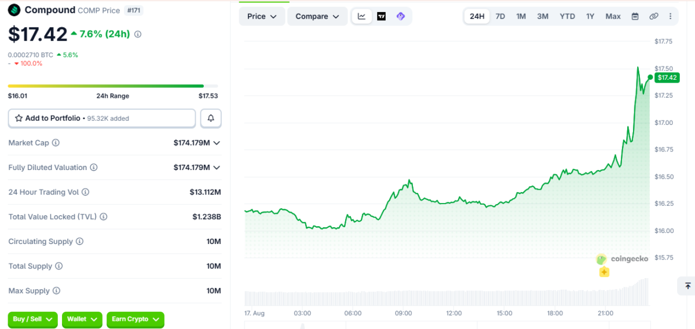Click the 95.32K added text

pyautogui.click(x=108, y=118)
